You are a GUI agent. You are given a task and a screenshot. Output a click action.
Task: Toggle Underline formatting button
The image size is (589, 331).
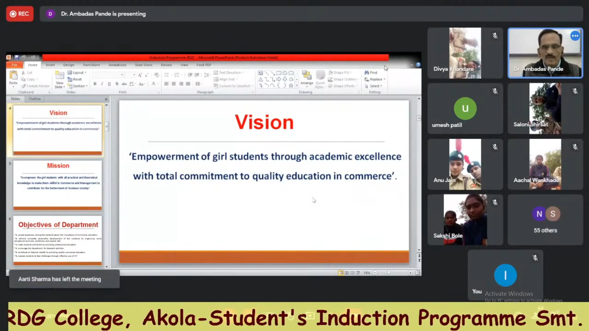(x=109, y=84)
